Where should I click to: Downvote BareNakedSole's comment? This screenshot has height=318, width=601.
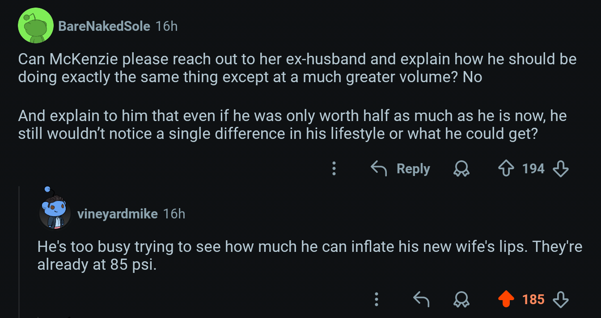(x=561, y=169)
